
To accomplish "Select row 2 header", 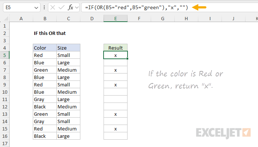I will (x=4, y=33).
